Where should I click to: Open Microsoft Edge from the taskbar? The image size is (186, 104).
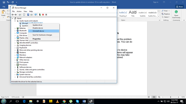tap(24, 101)
